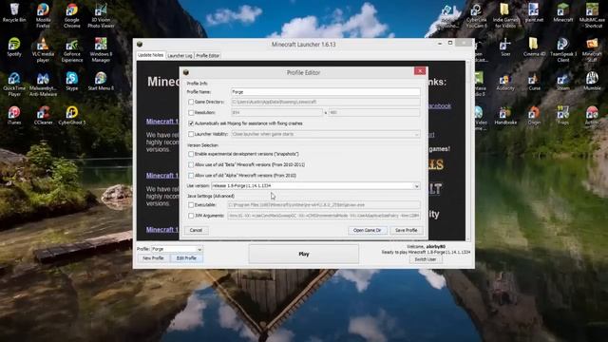Enable the Resolution checkbox
The image size is (608, 342).
[191, 113]
